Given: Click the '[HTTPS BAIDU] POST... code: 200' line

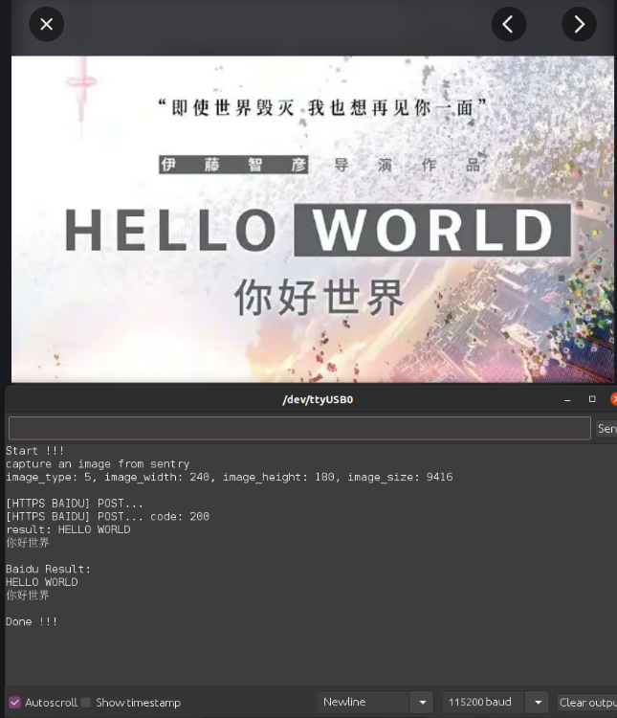Looking at the screenshot, I should pos(107,517).
